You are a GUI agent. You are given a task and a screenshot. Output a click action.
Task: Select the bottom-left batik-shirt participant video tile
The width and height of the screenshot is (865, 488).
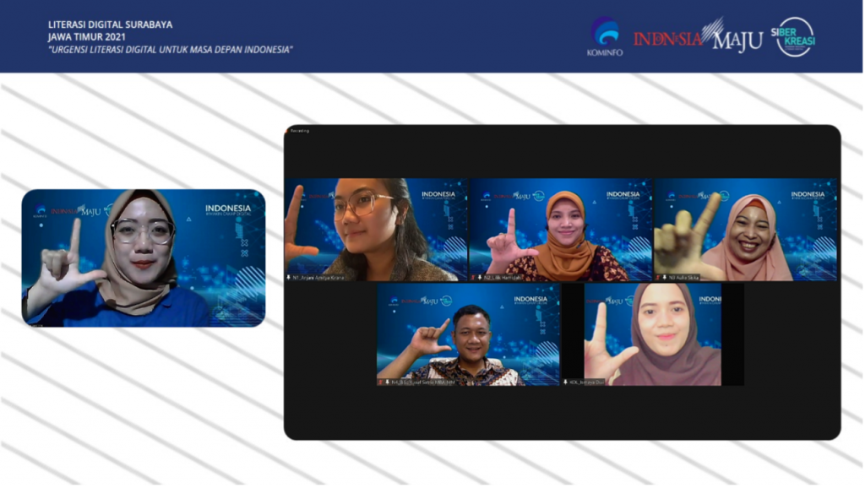[x=468, y=333]
